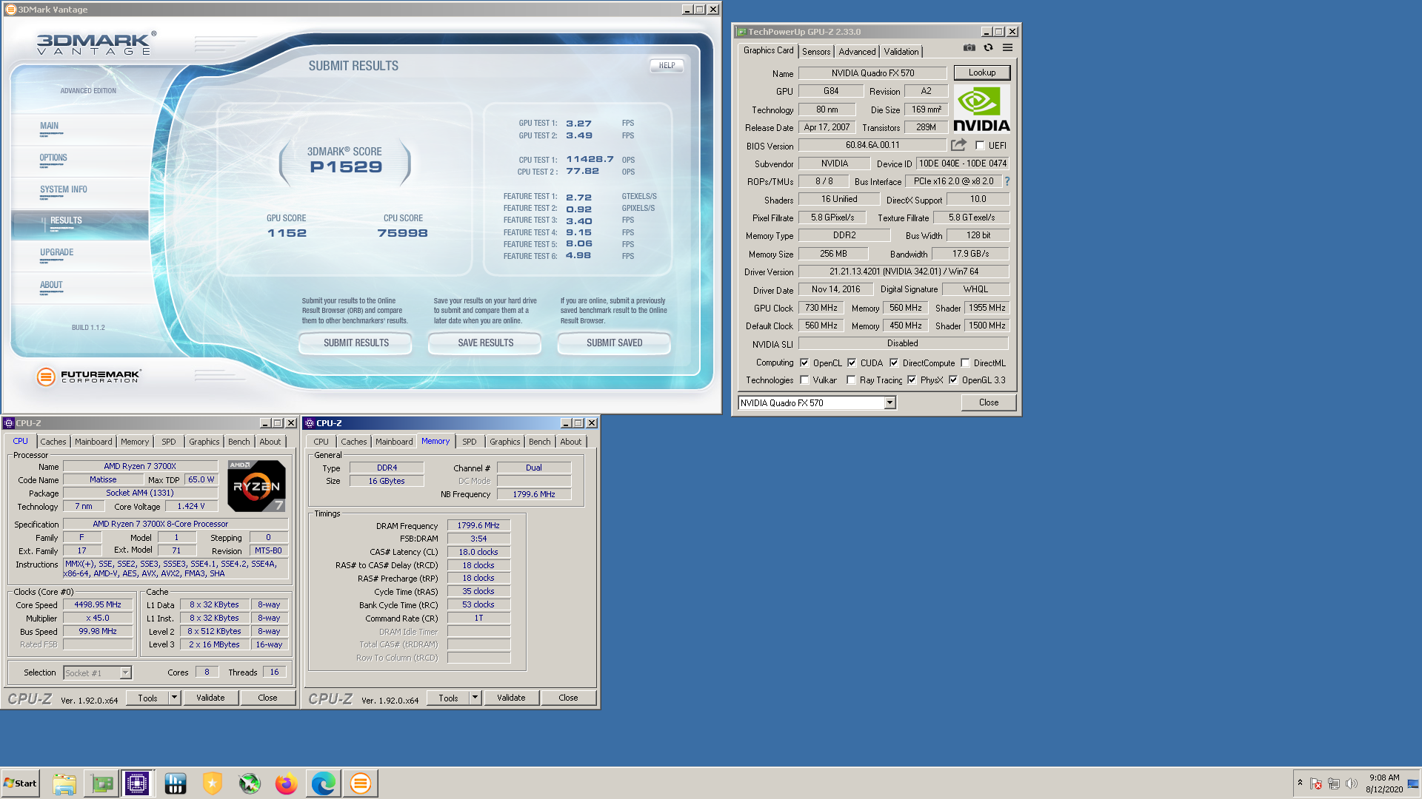Open the GPU-Z hamburger menu

coord(1007,48)
